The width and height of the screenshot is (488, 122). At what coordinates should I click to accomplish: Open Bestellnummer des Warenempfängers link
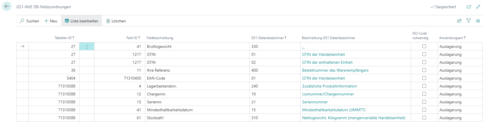[335, 70]
